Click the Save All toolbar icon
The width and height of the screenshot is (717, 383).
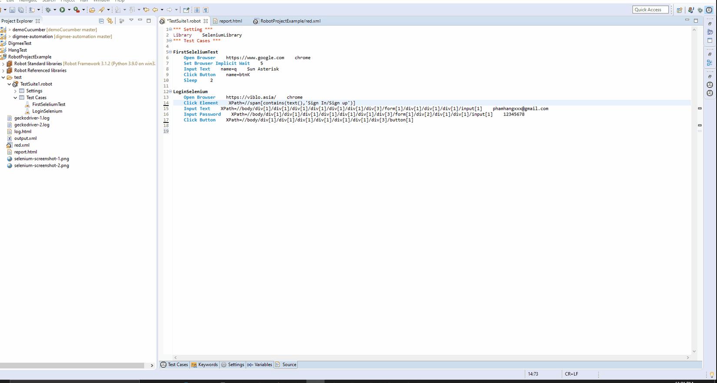20,10
